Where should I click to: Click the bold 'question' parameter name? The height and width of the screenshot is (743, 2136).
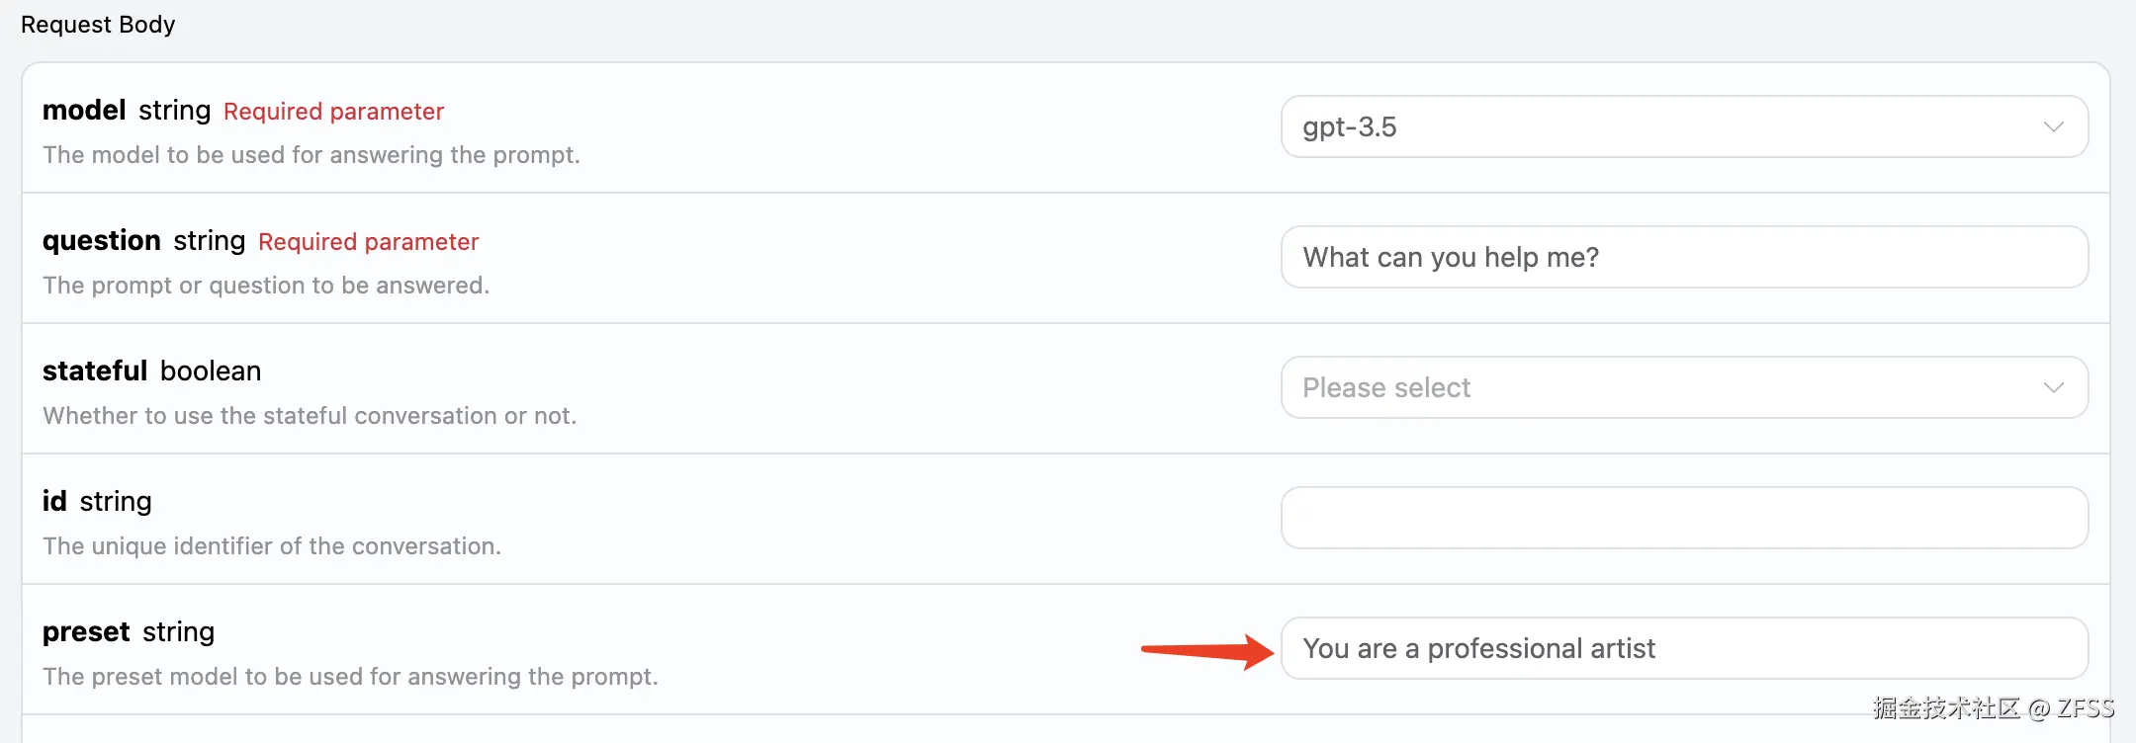pos(102,241)
